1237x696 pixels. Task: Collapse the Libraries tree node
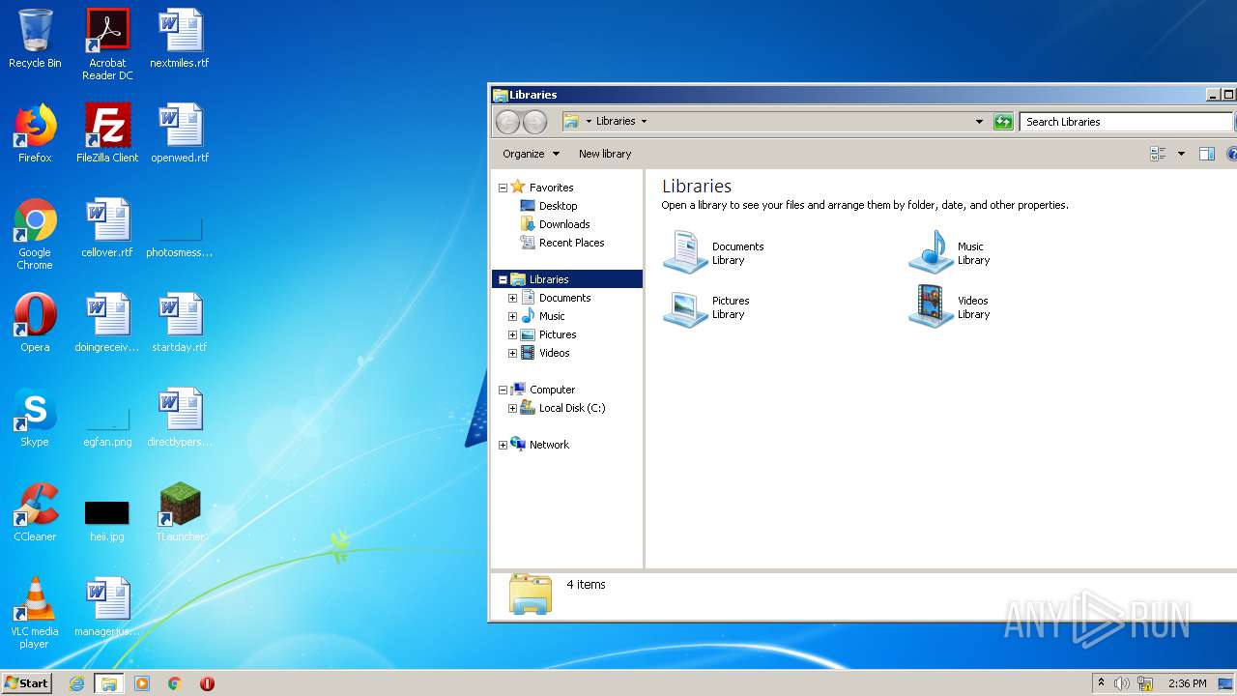[503, 279]
